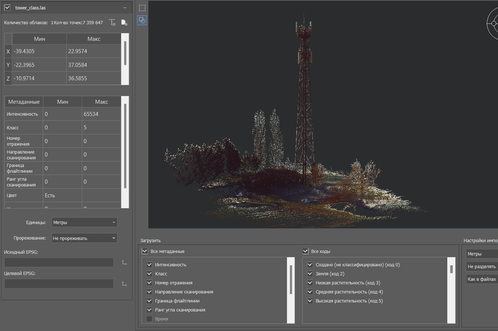Screen dimensions: 498x331
Task: Click the Макс column header in coordinates table
Action: tap(94, 39)
